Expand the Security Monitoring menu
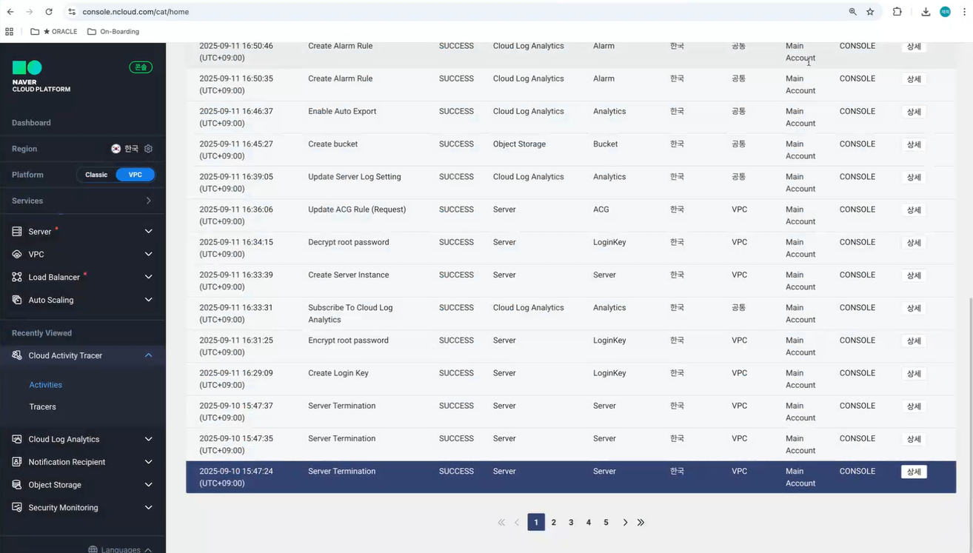973x553 pixels. (x=149, y=508)
